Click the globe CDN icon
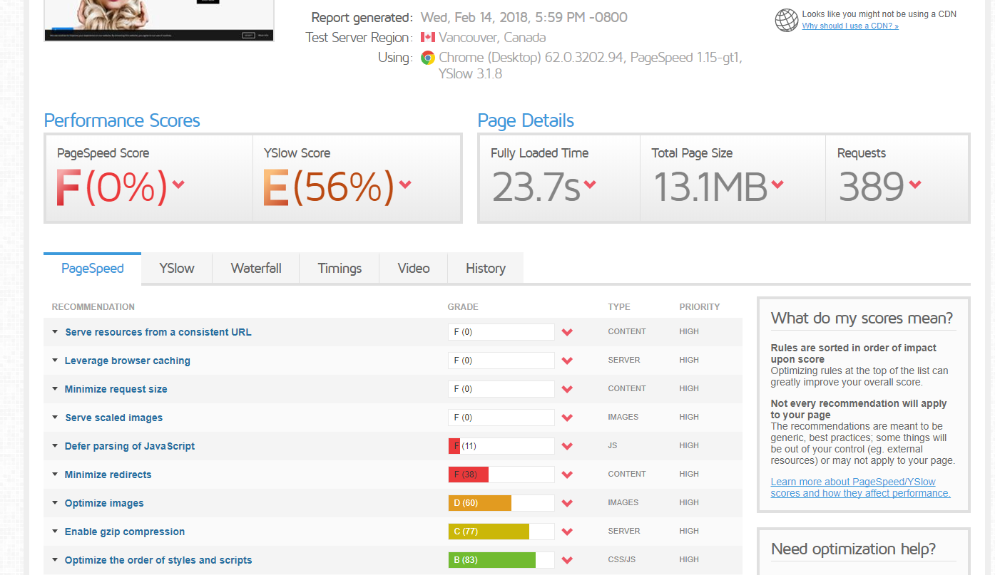The image size is (995, 575). coord(786,20)
